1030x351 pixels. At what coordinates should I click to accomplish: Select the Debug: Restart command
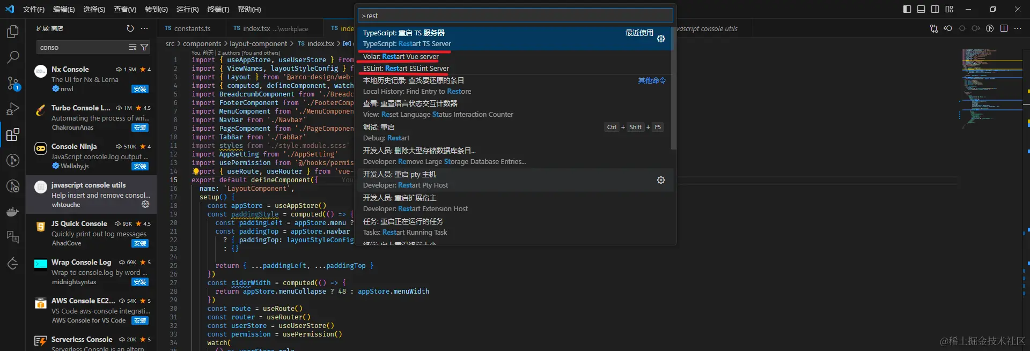(514, 132)
